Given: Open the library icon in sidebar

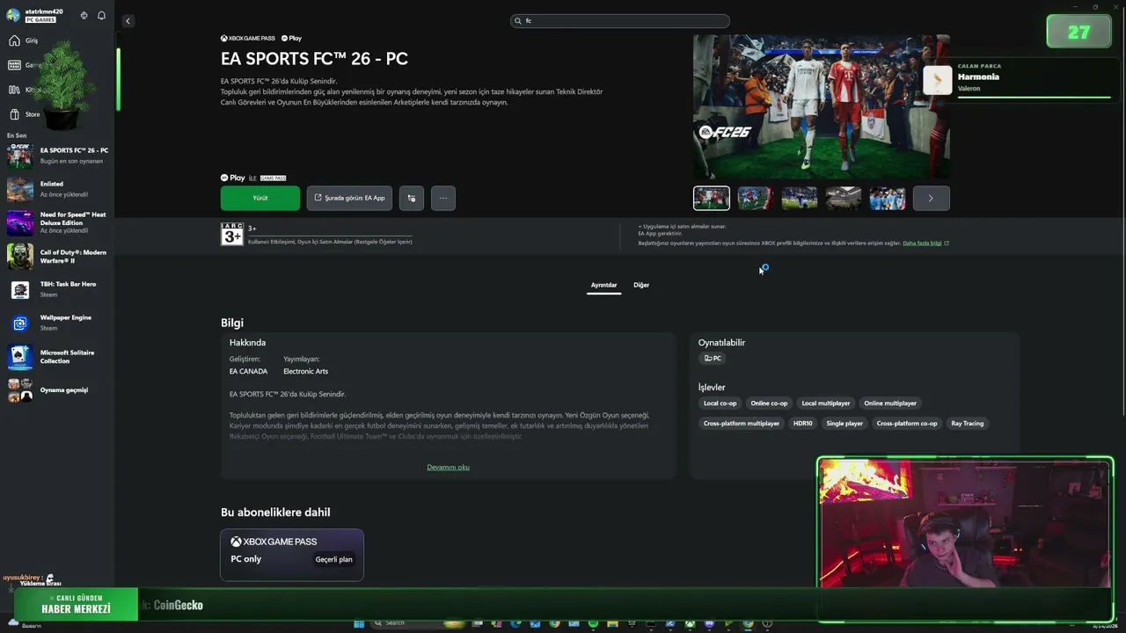Looking at the screenshot, I should tap(14, 90).
